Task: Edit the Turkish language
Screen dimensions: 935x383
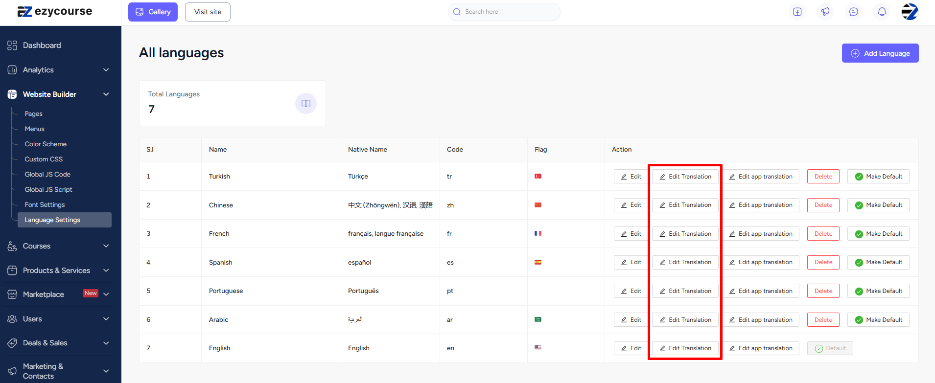Action: click(631, 177)
